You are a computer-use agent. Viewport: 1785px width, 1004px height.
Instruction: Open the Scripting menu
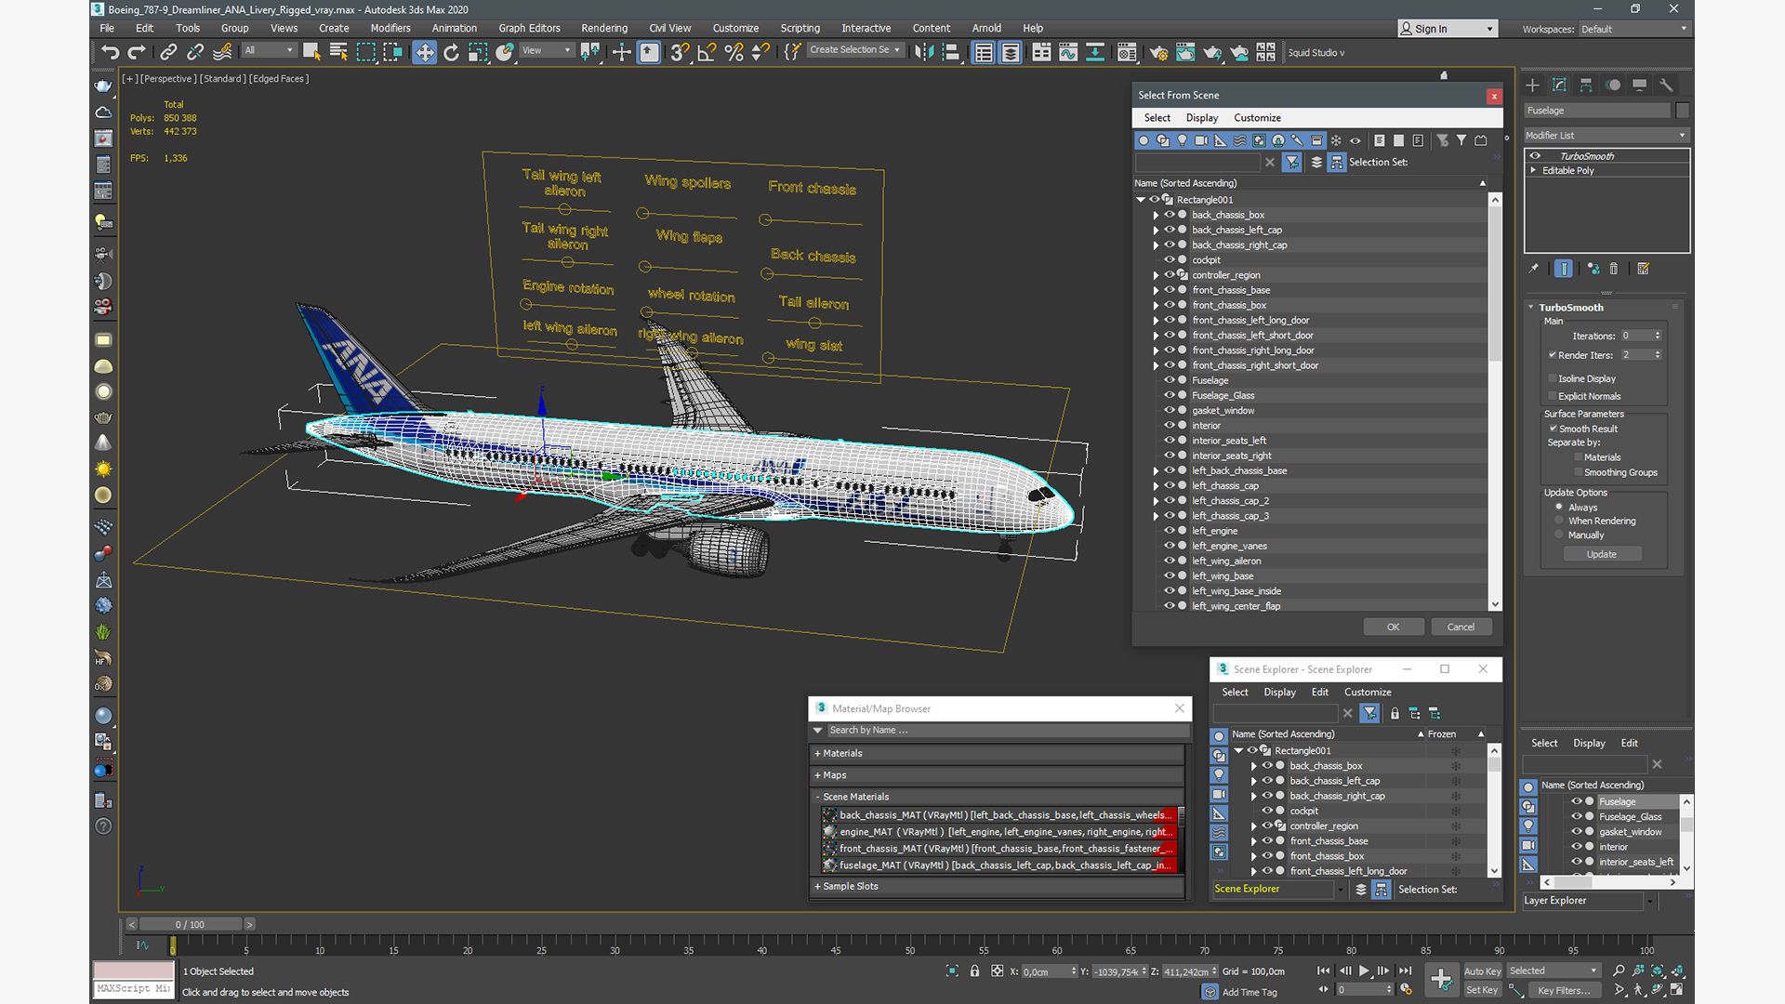tap(800, 28)
